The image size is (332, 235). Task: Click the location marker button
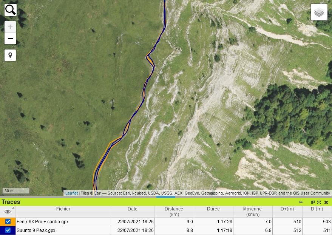tap(10, 55)
